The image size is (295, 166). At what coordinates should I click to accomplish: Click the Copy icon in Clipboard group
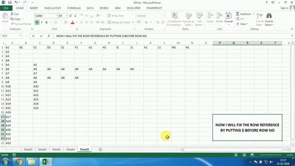[x=12, y=19]
